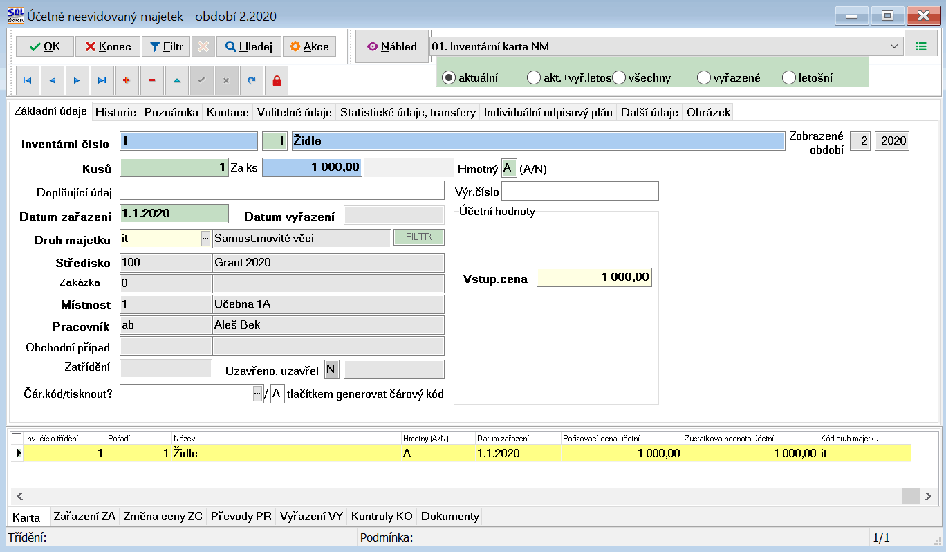Click the Kusů quantity field
Image resolution: width=946 pixels, height=552 pixels.
[x=174, y=167]
